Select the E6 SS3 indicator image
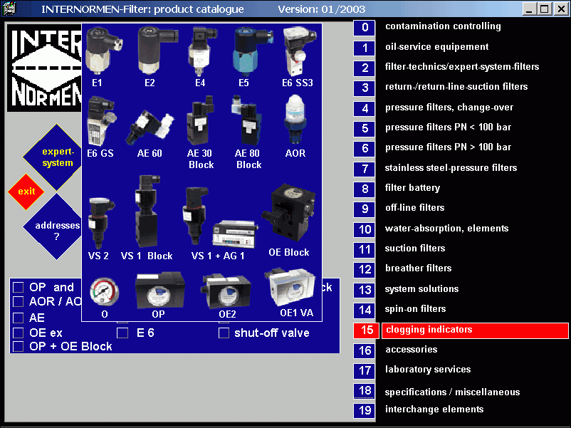Image resolution: width=571 pixels, height=428 pixels. (299, 51)
